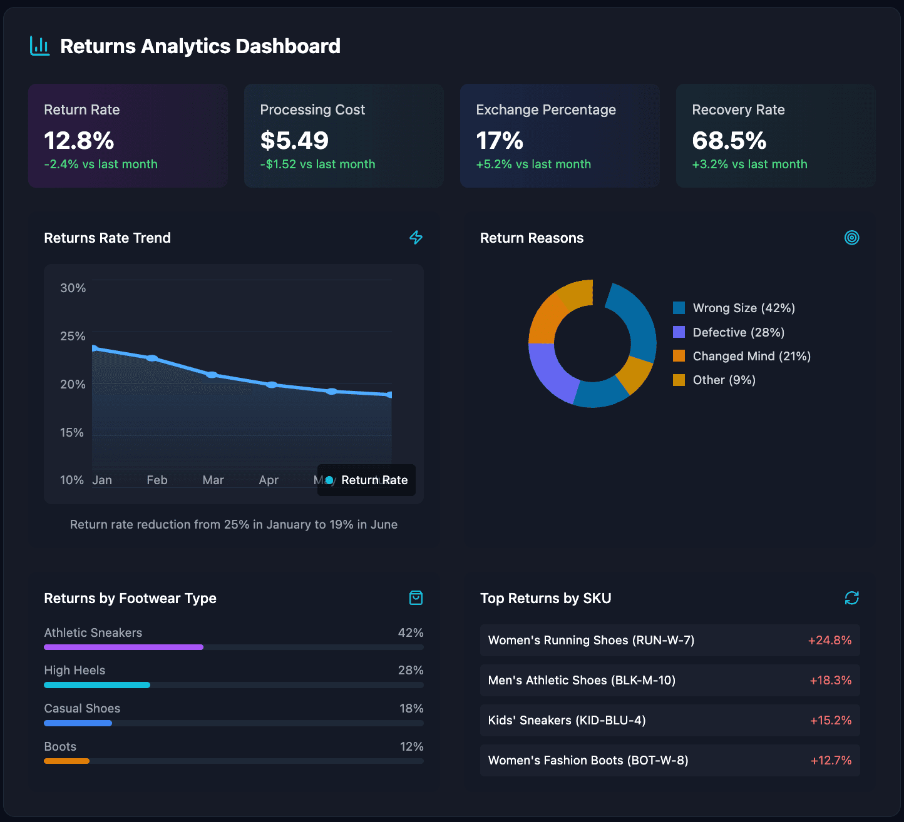904x822 pixels.
Task: Click the shopping bag icon on Returns by Footwear Type
Action: [416, 598]
